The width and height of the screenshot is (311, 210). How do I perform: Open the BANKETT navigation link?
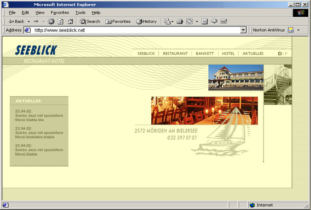pos(205,53)
